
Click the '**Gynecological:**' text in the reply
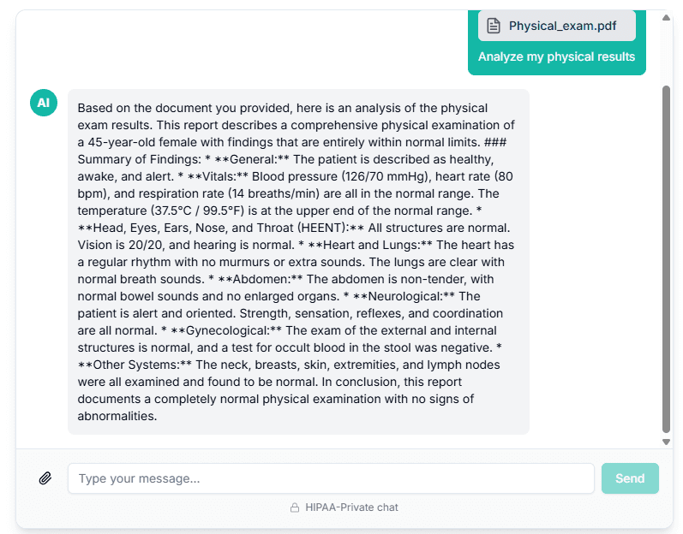(x=226, y=330)
